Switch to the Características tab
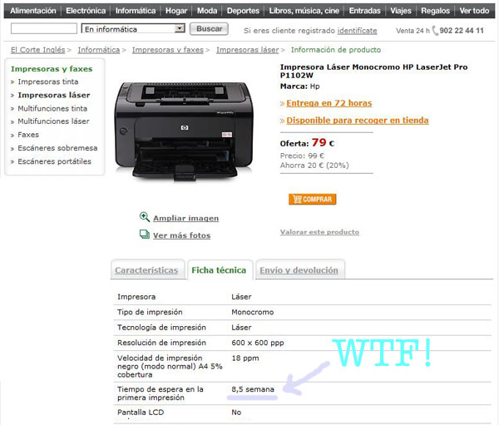The width and height of the screenshot is (499, 425). pyautogui.click(x=146, y=270)
